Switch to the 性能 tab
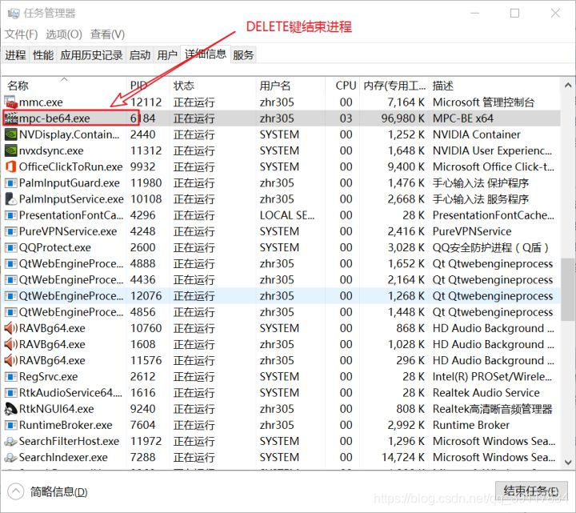 point(43,55)
